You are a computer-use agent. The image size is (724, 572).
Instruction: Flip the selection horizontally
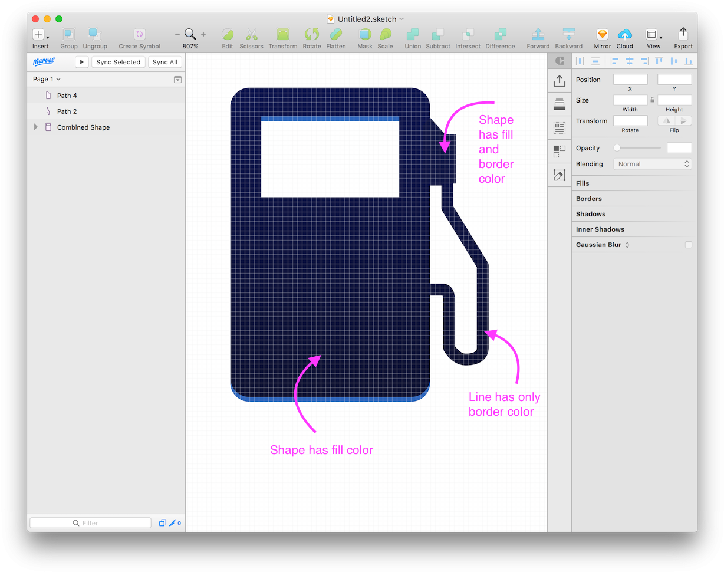(x=666, y=120)
